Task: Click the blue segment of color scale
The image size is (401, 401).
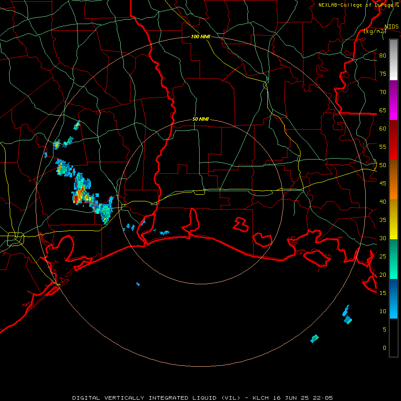Action: coord(393,299)
